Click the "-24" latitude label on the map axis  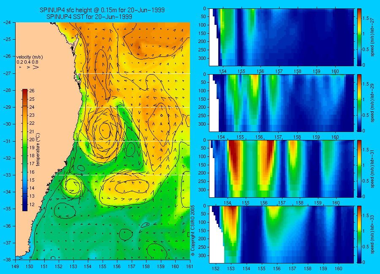tap(7, 22)
